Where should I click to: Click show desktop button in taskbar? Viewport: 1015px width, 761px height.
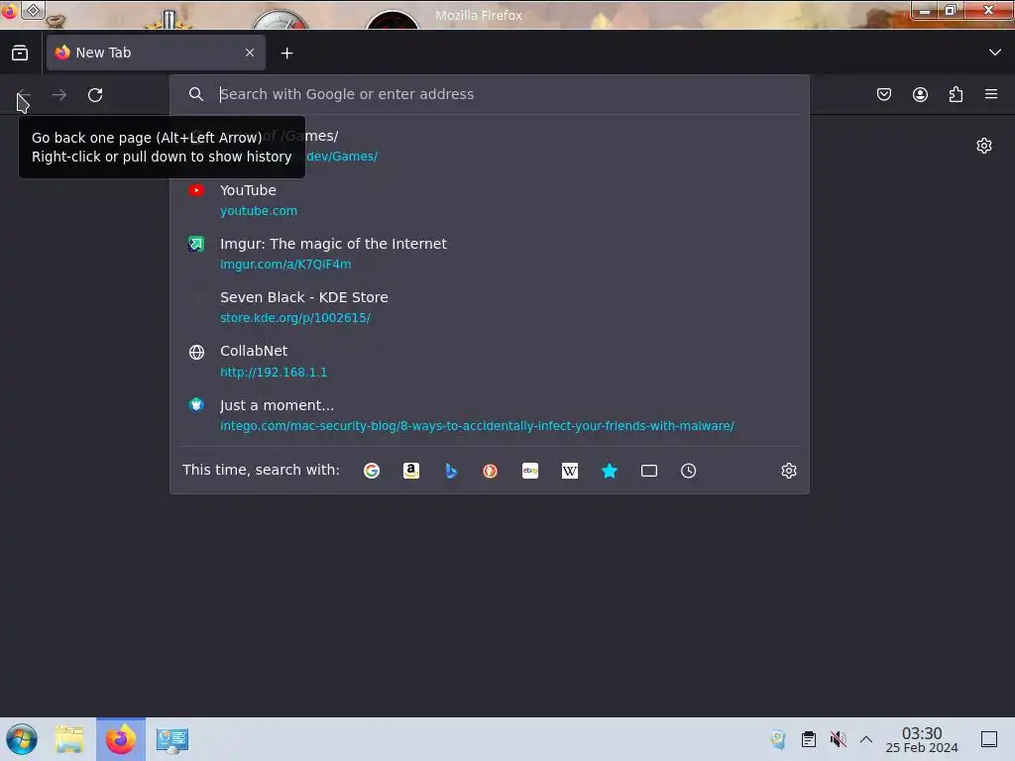coord(989,739)
